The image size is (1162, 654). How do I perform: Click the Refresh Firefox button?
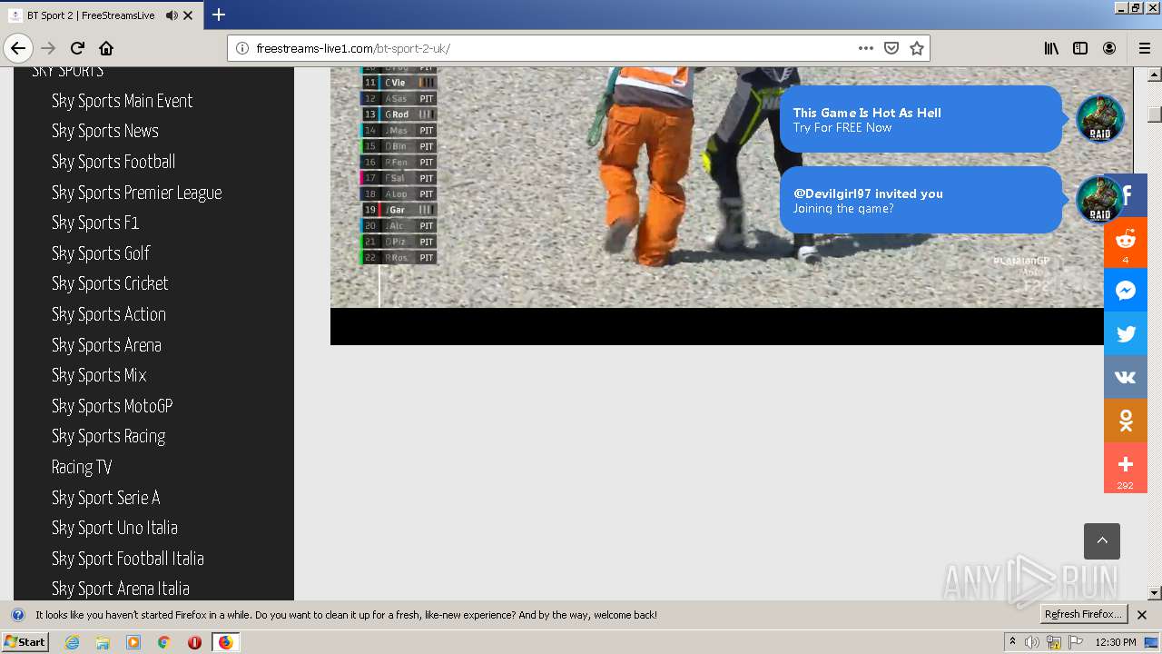pos(1083,615)
